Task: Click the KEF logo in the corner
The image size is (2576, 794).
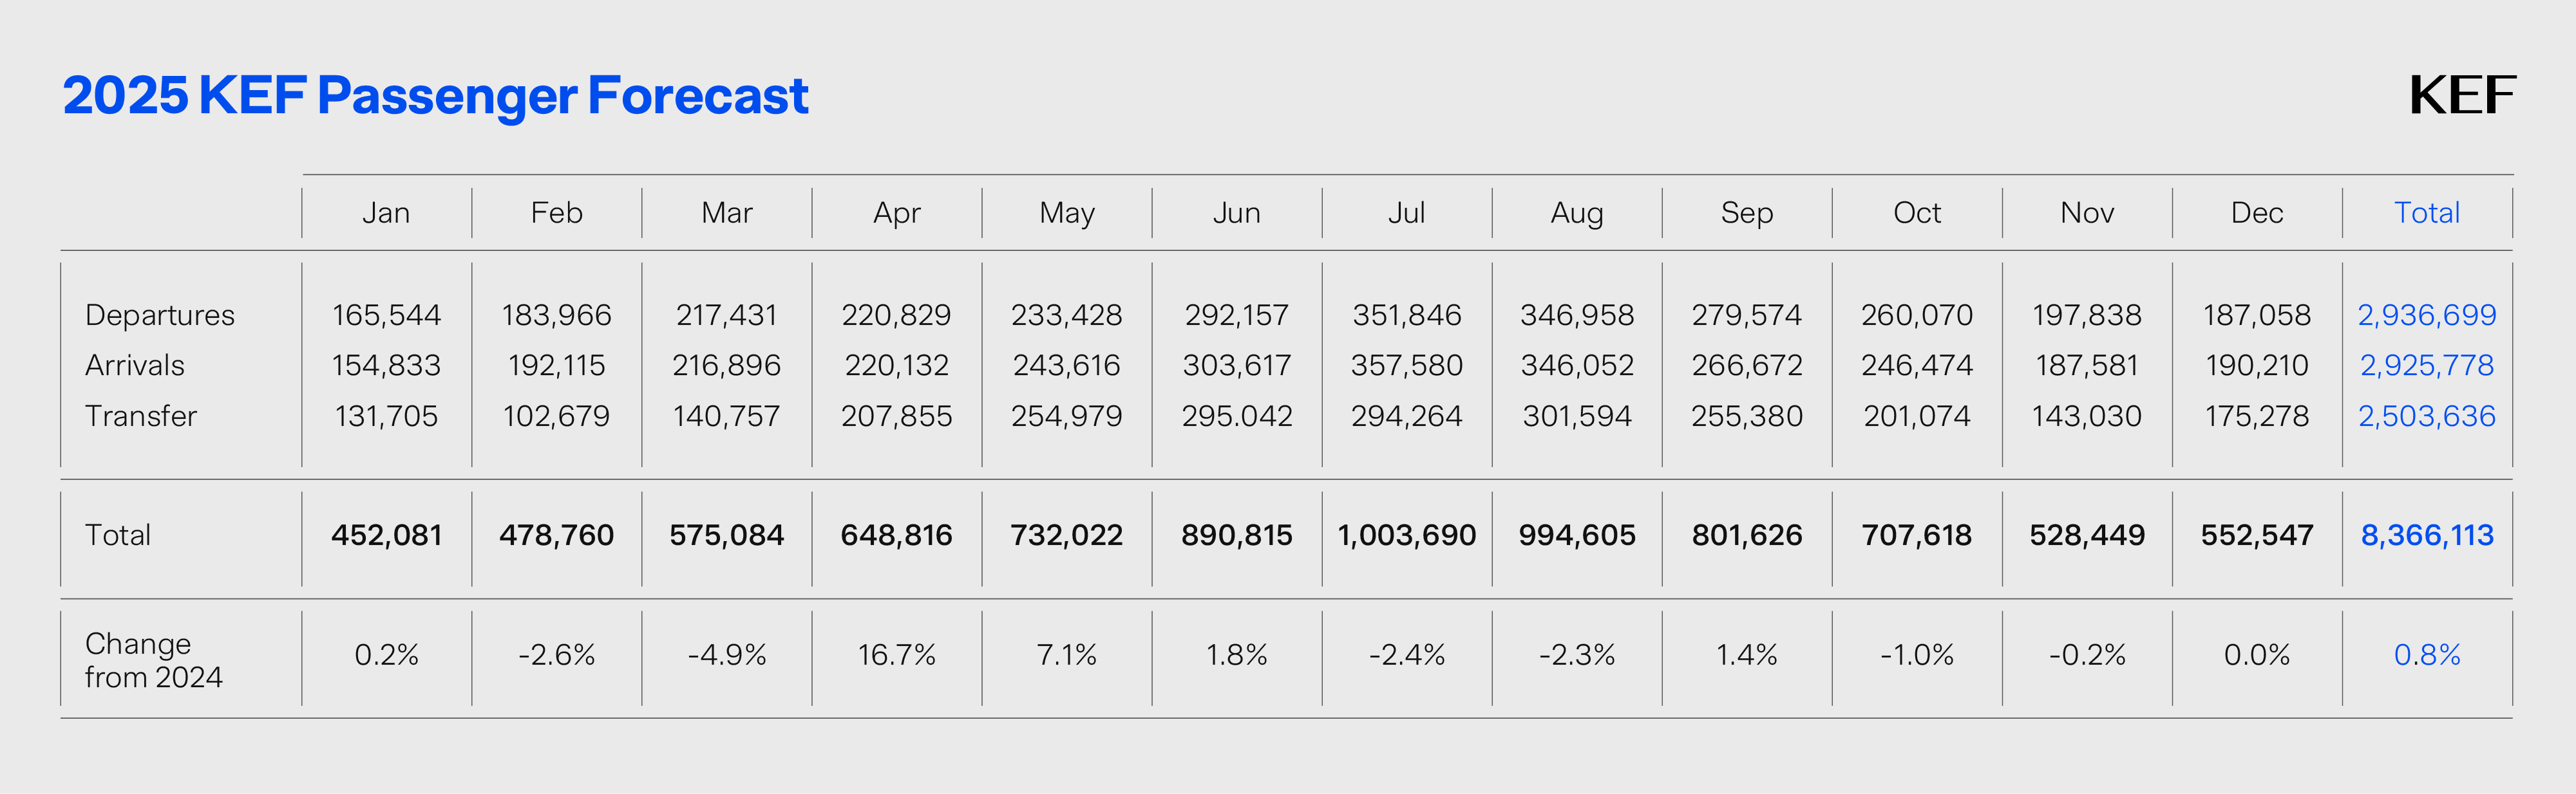Action: tap(2461, 96)
